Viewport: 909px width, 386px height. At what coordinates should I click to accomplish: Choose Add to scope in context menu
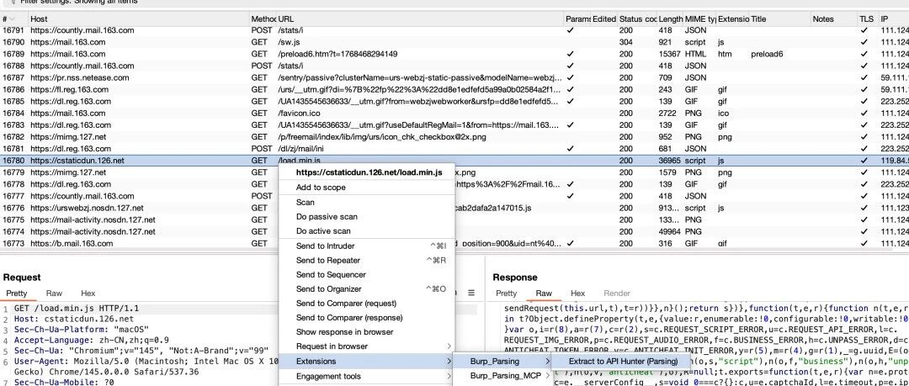pyautogui.click(x=321, y=188)
